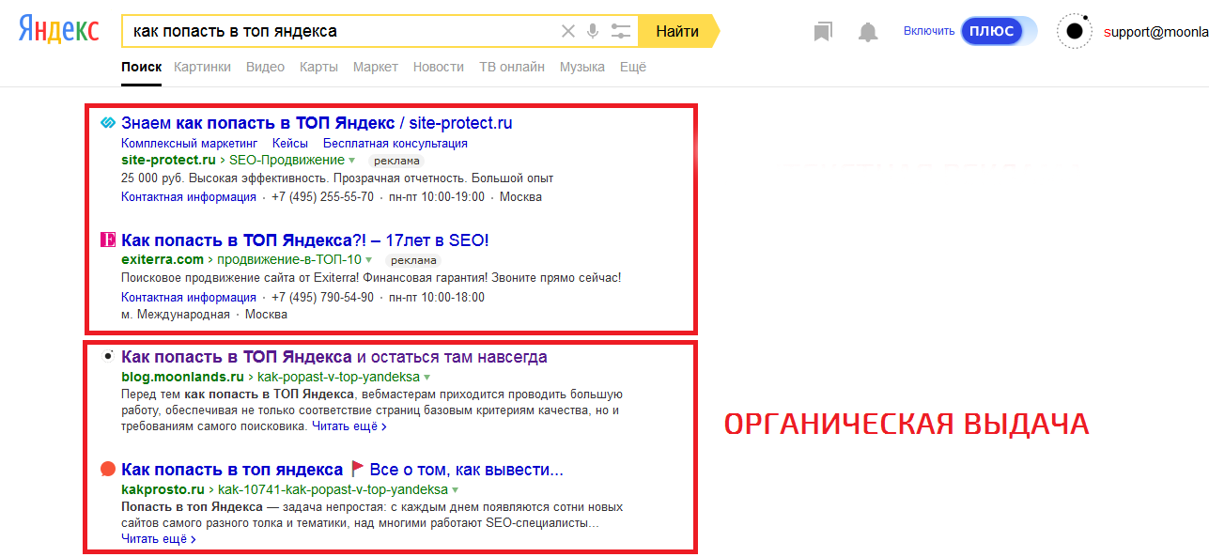Switch to the Видео tab

coord(265,67)
